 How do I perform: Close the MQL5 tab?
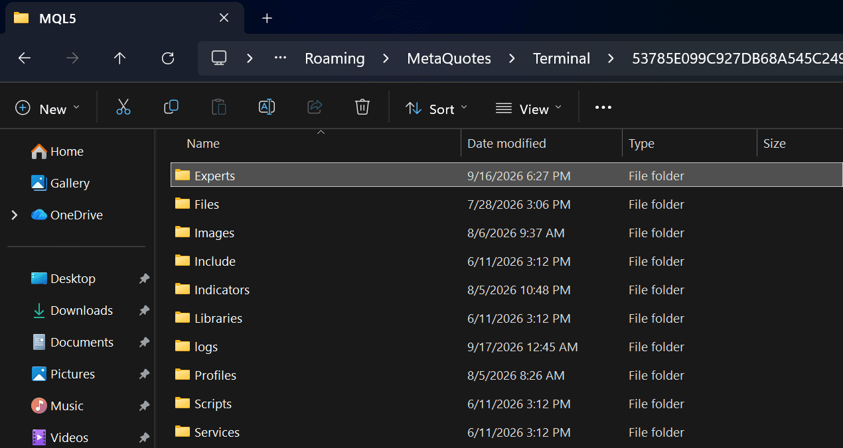[x=224, y=19]
